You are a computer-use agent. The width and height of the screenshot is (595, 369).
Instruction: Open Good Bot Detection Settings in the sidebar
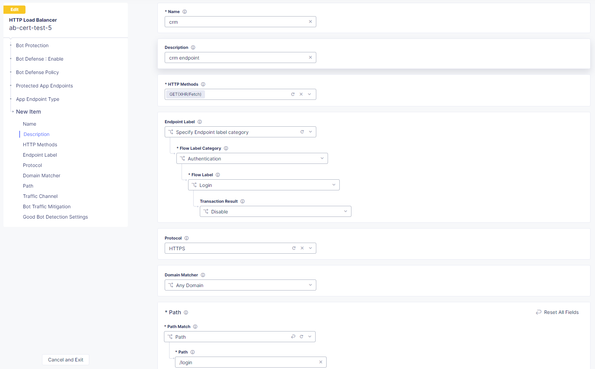tap(55, 217)
